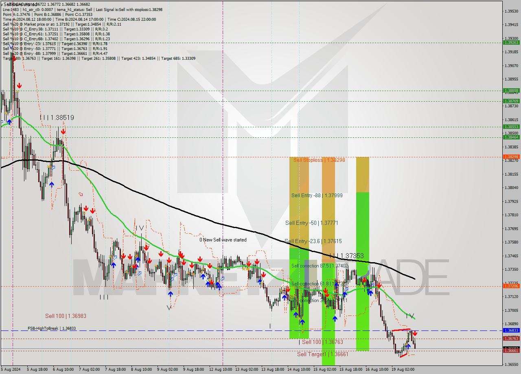Screen dimensions: 521x374
Task: Click '12 Aug 10:00' on the time axis
Action: [x=220, y=370]
